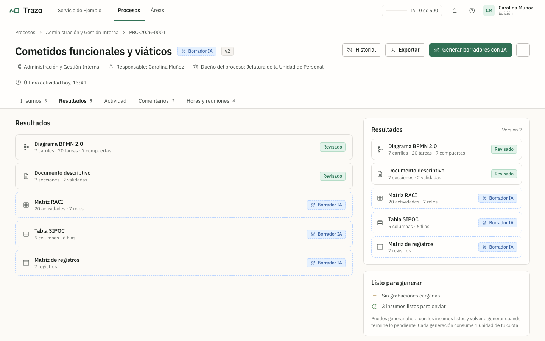Click the Documento descriptivo file icon in main list
Image resolution: width=545 pixels, height=341 pixels.
(26, 176)
